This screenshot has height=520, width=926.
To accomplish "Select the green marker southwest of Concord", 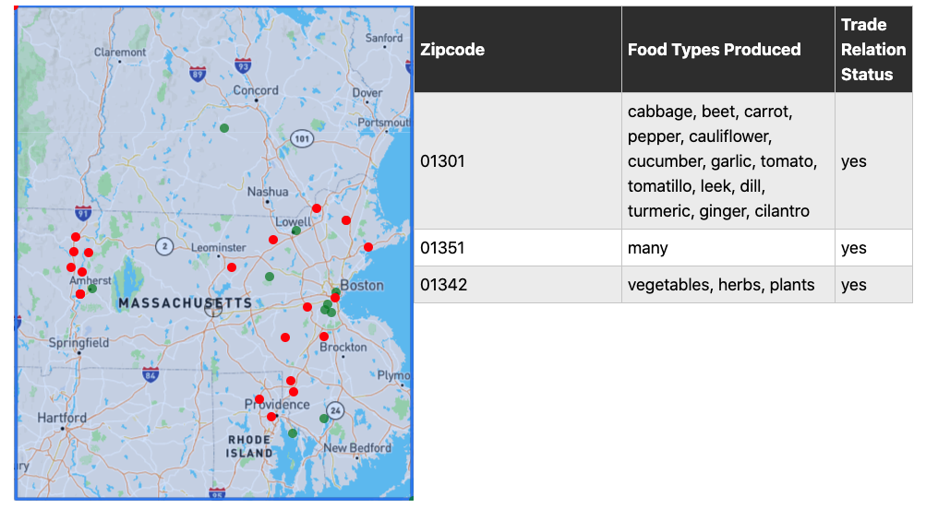I will click(x=224, y=128).
